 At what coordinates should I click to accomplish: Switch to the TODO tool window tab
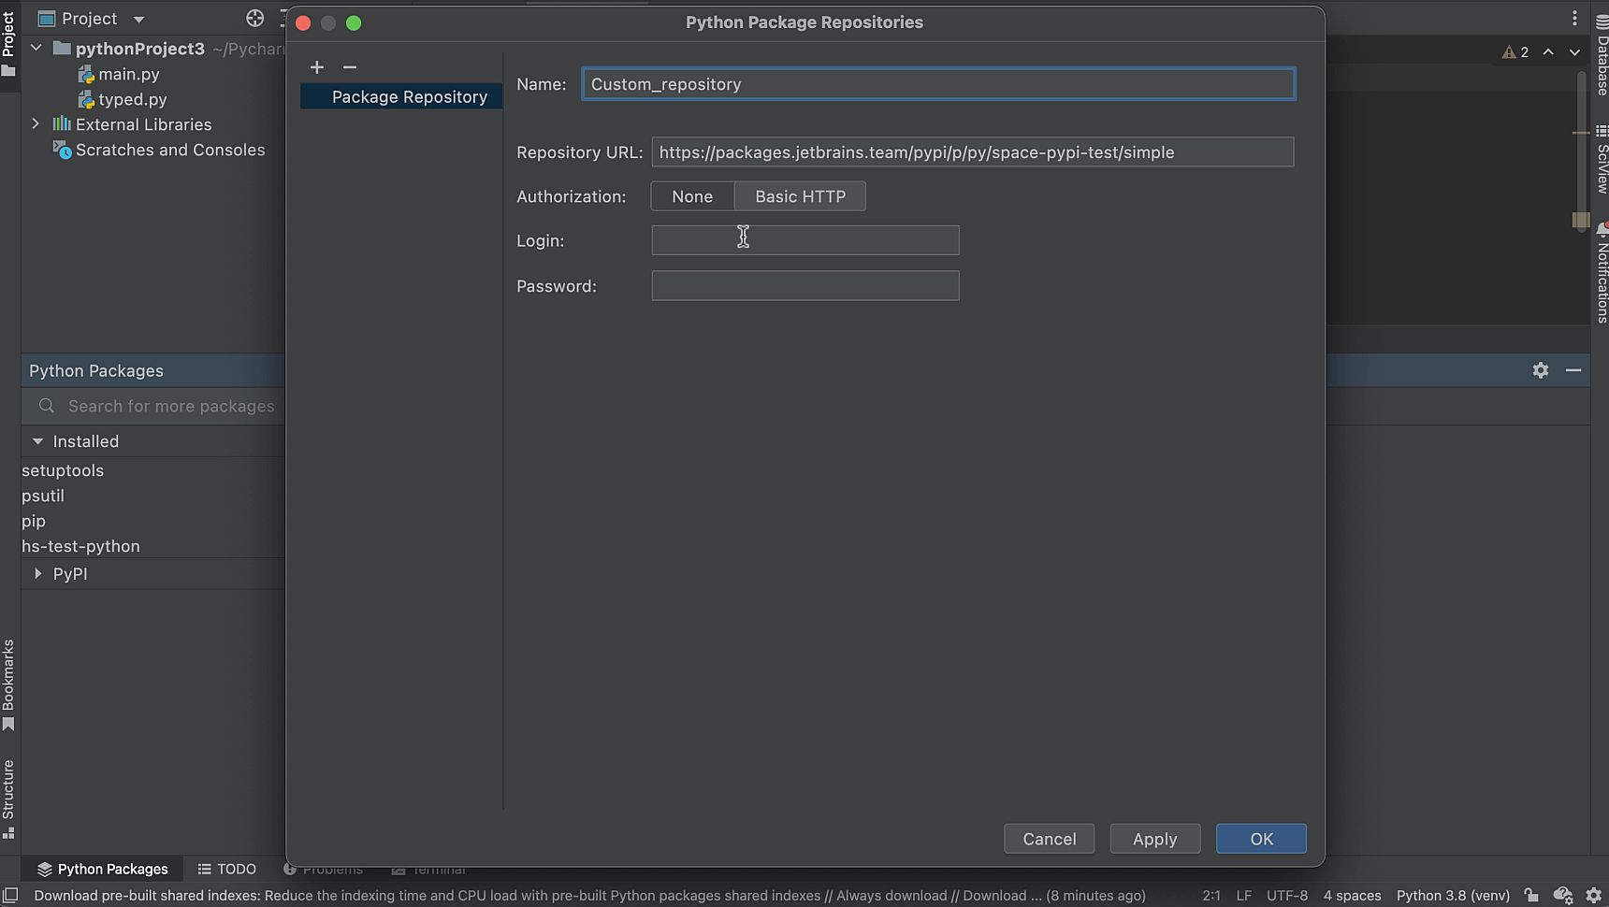227,869
